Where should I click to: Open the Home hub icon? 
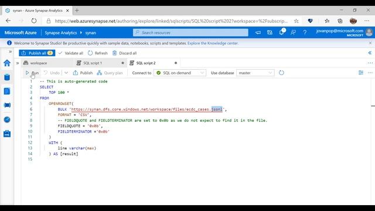point(7,63)
